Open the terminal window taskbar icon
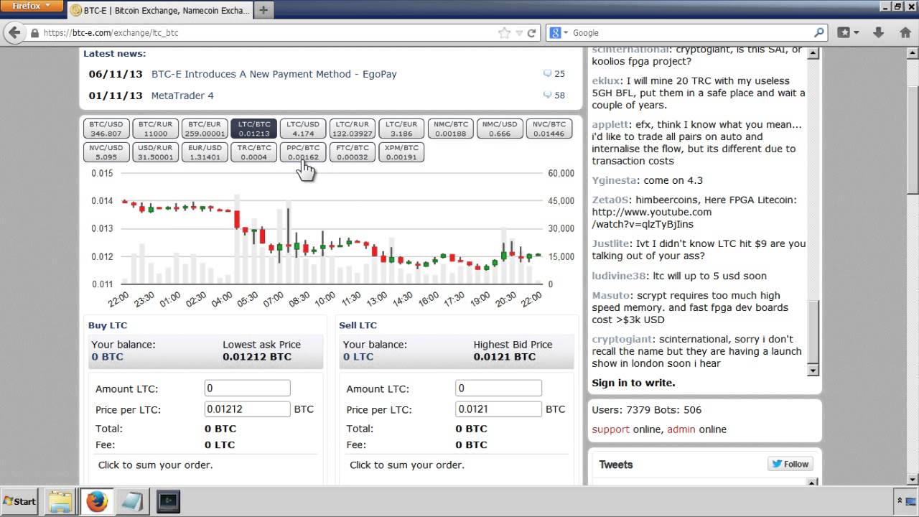The image size is (919, 517). [x=169, y=501]
